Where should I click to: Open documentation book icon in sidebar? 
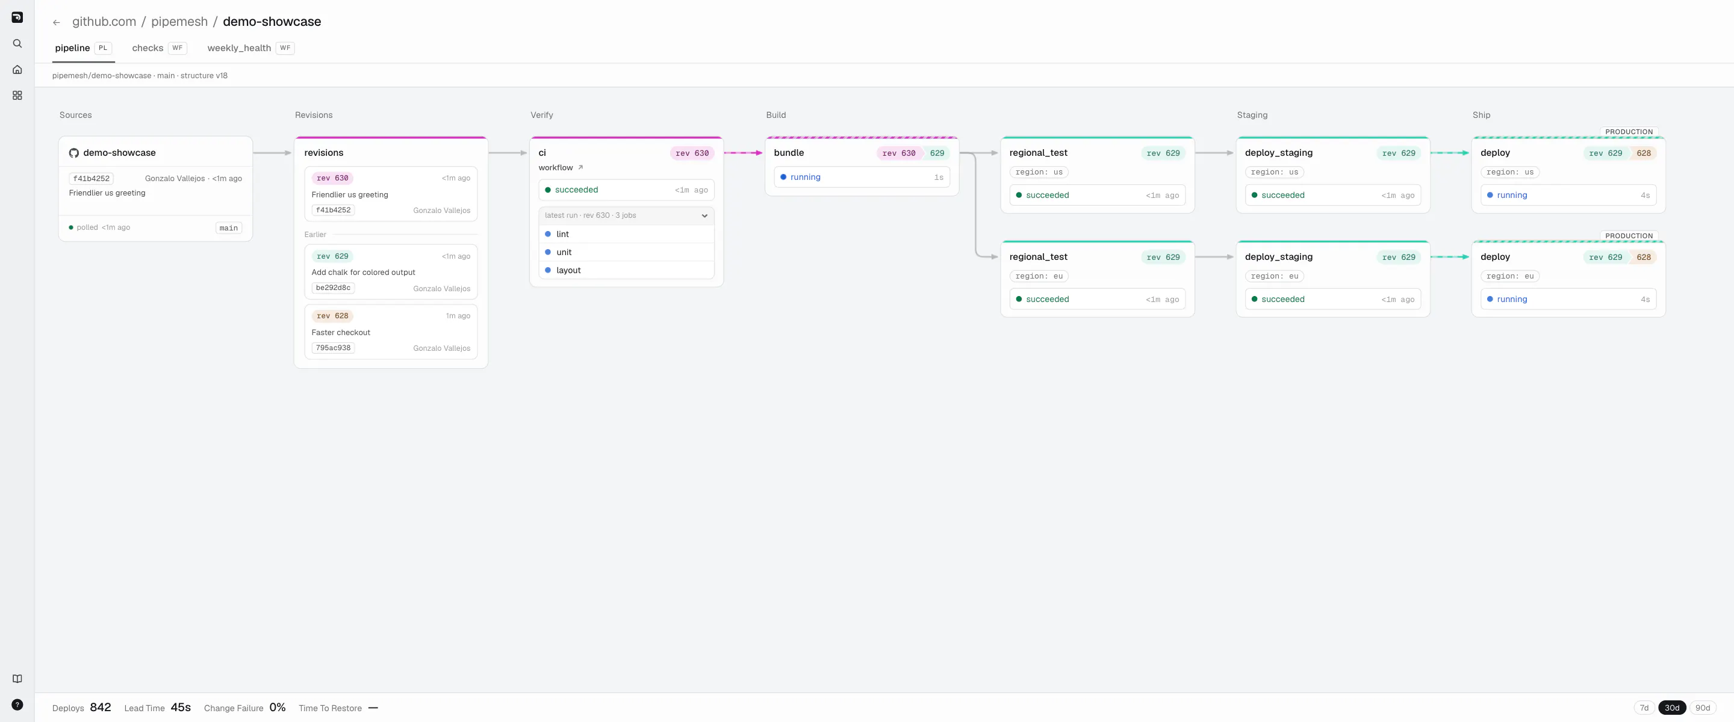(x=17, y=678)
